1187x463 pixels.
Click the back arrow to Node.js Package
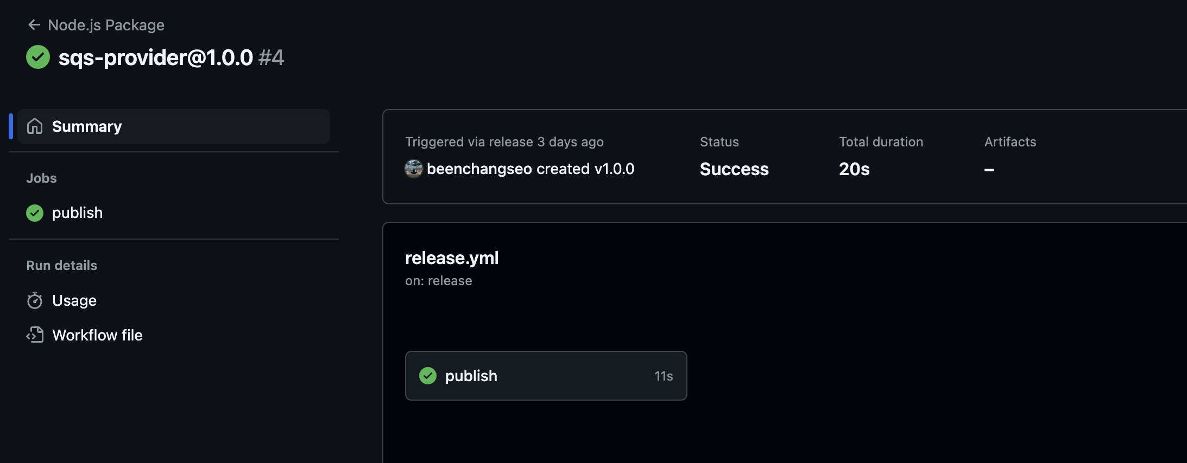[34, 24]
